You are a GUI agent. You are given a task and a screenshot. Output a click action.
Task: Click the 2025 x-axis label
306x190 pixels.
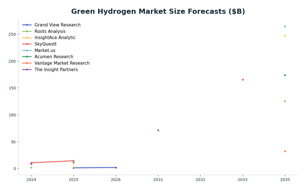pyautogui.click(x=74, y=180)
